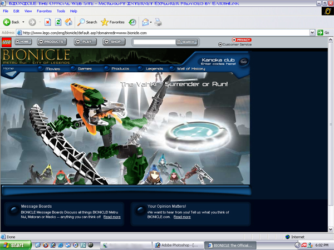Image resolution: width=334 pixels, height=250 pixels.
Task: Click the red PRIVACY button
Action: (x=242, y=40)
